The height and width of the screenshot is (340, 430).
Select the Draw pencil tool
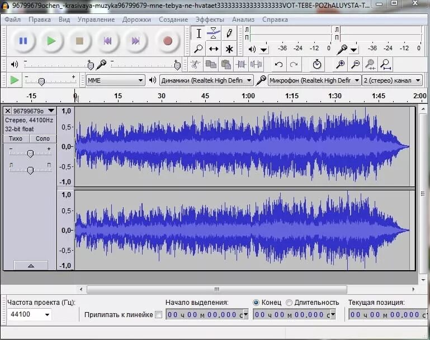coord(229,33)
